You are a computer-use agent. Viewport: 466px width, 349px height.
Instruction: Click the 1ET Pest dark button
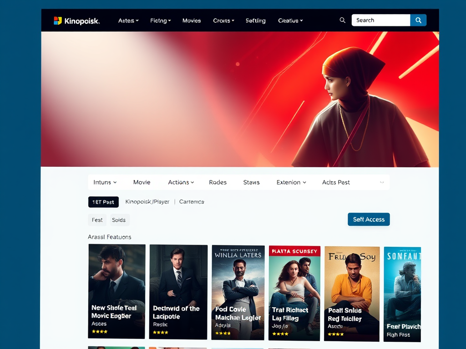(103, 202)
